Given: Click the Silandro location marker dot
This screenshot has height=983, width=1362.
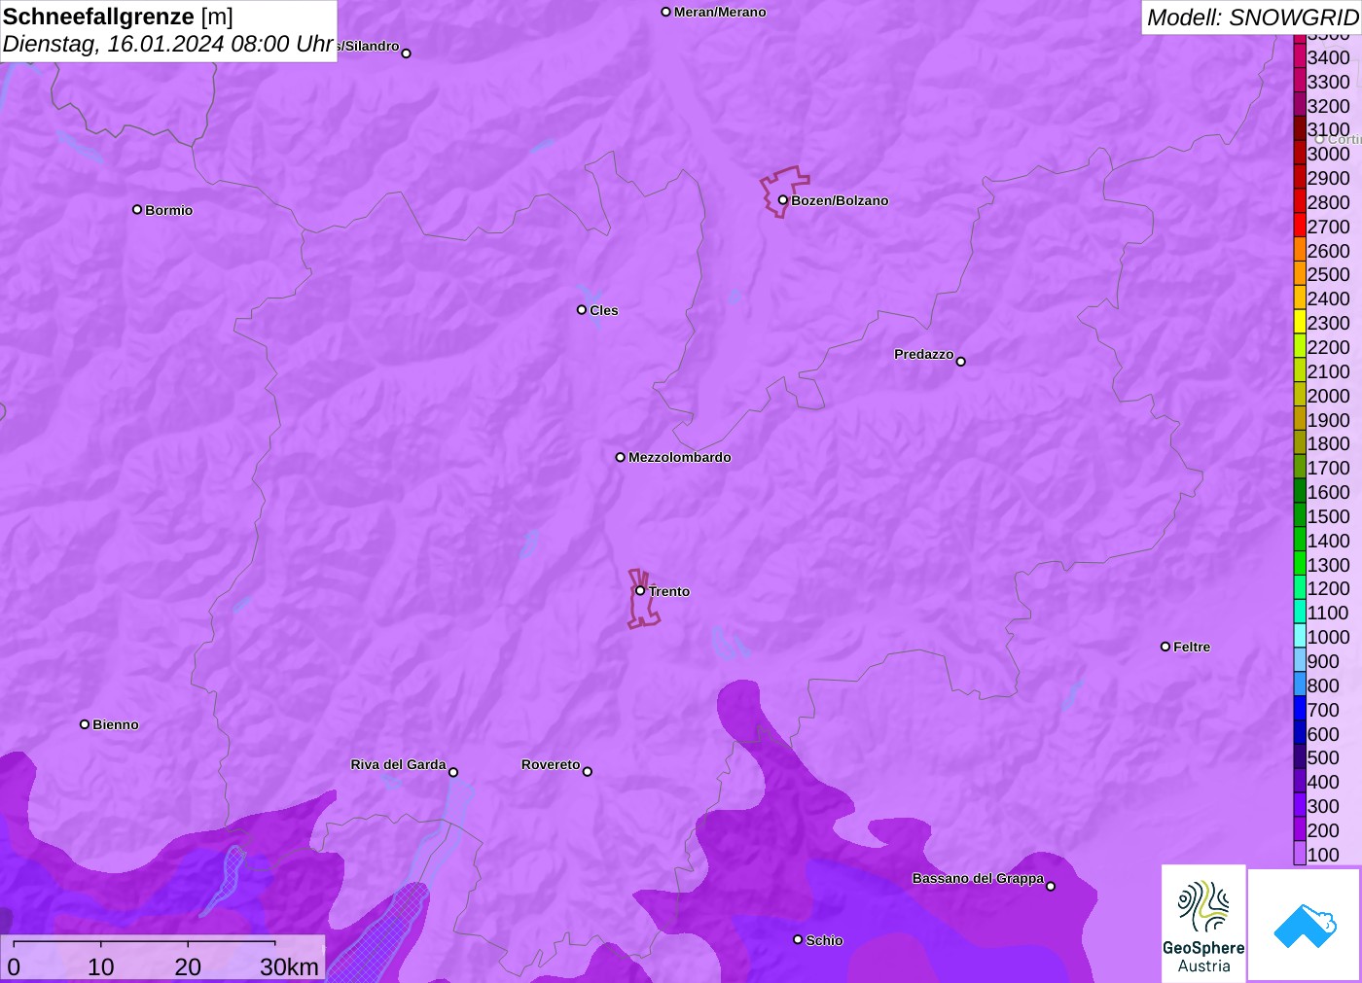Looking at the screenshot, I should tap(407, 53).
